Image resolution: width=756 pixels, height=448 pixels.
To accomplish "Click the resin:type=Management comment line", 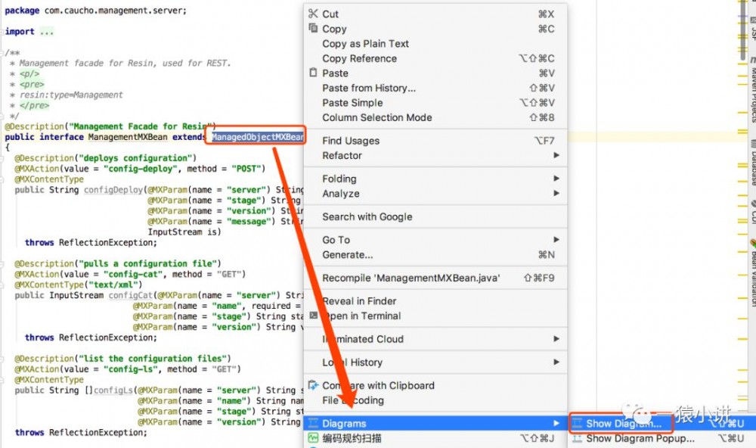I will 71,95.
